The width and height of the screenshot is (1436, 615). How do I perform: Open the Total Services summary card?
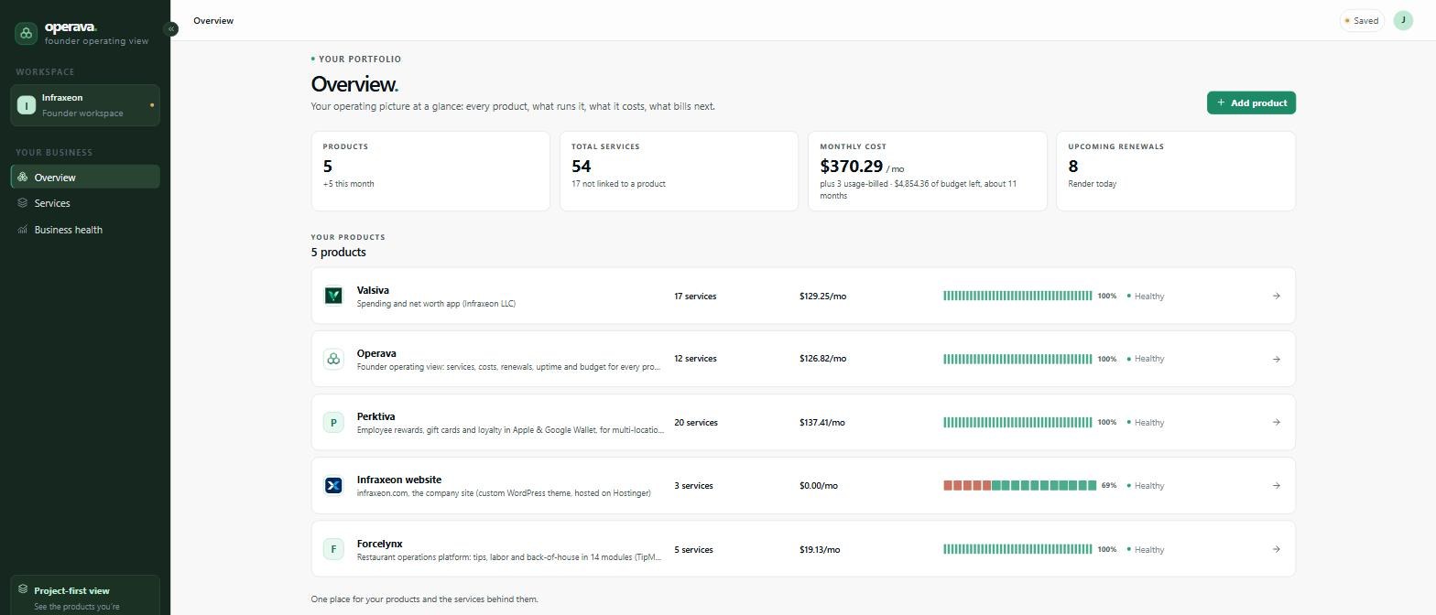point(679,171)
